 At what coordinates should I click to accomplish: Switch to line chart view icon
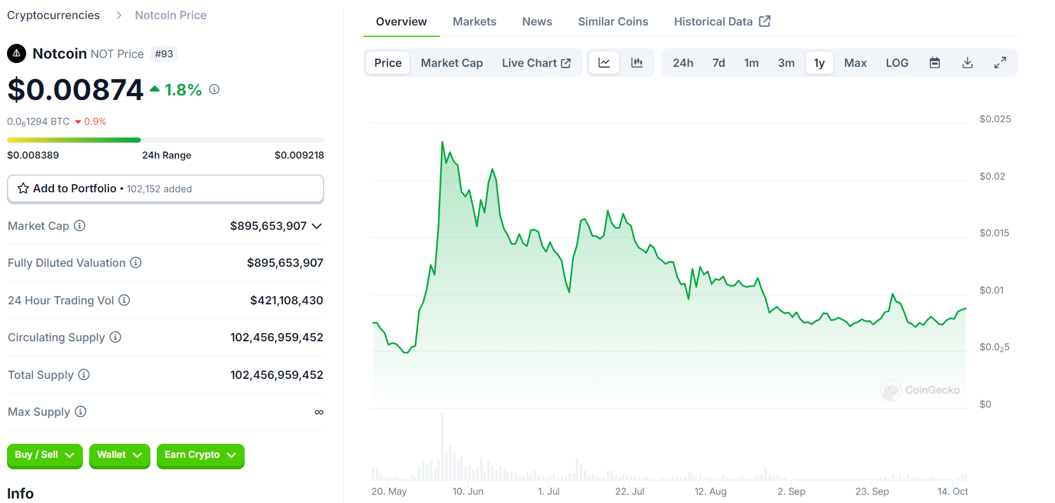tap(604, 62)
